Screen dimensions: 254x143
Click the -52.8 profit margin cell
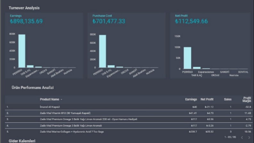tap(248, 107)
